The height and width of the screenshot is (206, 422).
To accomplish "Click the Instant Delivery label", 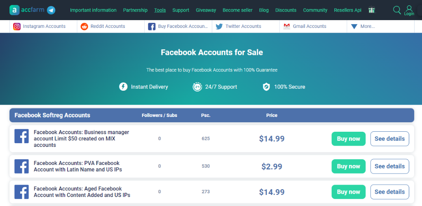I will pos(149,87).
